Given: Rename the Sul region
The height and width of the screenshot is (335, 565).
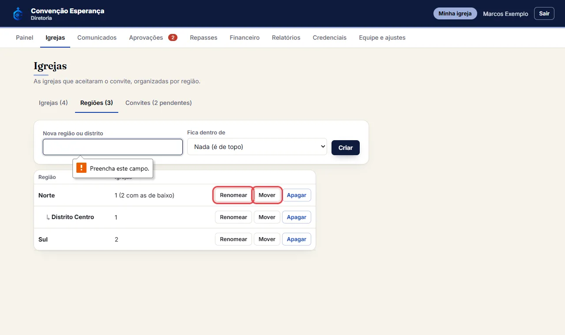Looking at the screenshot, I should 234,239.
